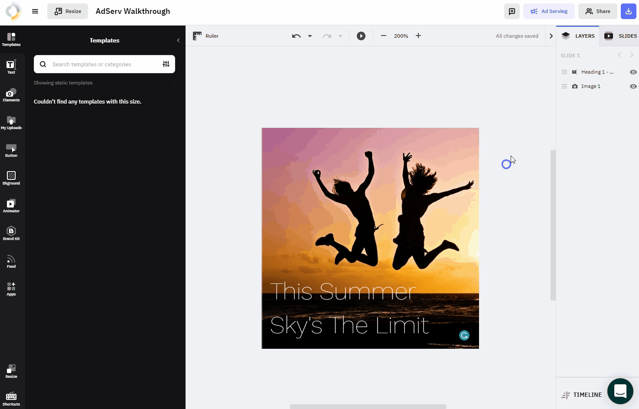
Task: Click the drag handle of Heading 1 layer
Action: 564,72
